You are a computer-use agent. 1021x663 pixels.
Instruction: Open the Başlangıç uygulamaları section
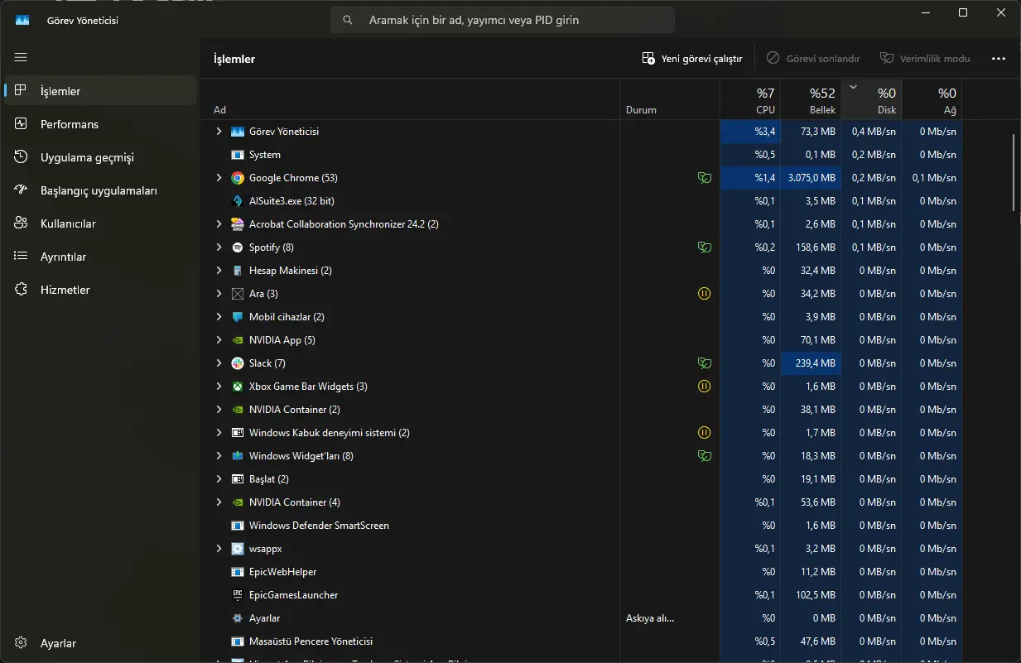(100, 190)
